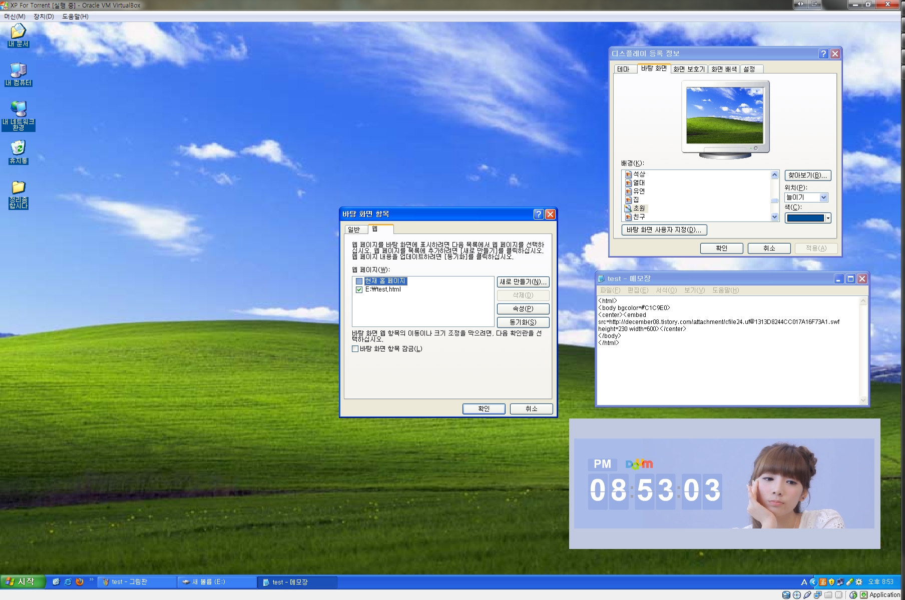Switch to test - 그림판 taskbar button
905x600 pixels.
coord(137,582)
